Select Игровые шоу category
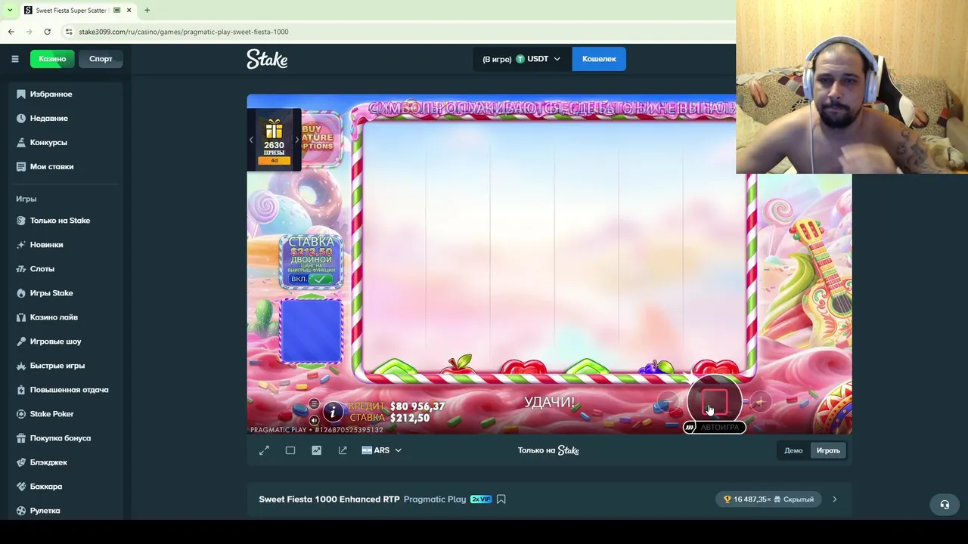This screenshot has height=544, width=968. click(66, 342)
